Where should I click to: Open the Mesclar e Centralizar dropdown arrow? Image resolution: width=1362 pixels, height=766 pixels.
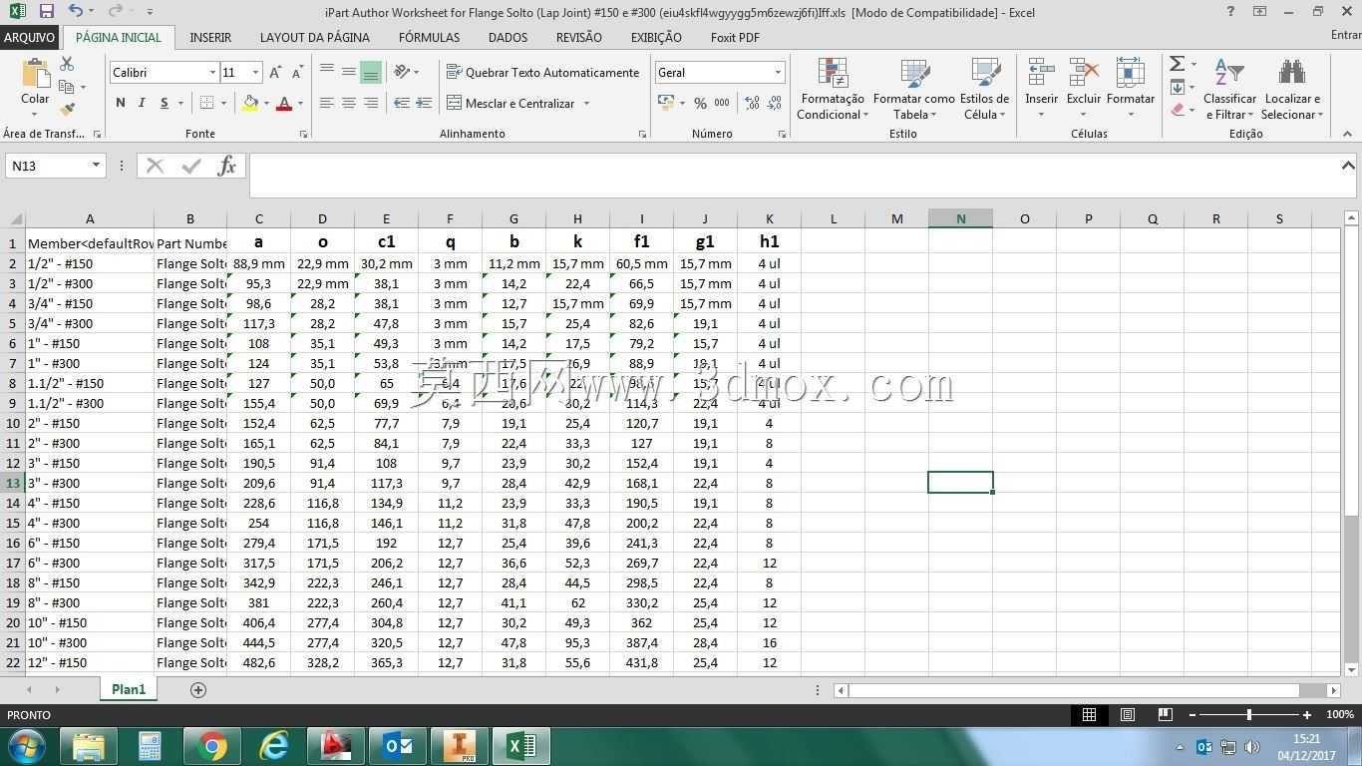tap(586, 103)
